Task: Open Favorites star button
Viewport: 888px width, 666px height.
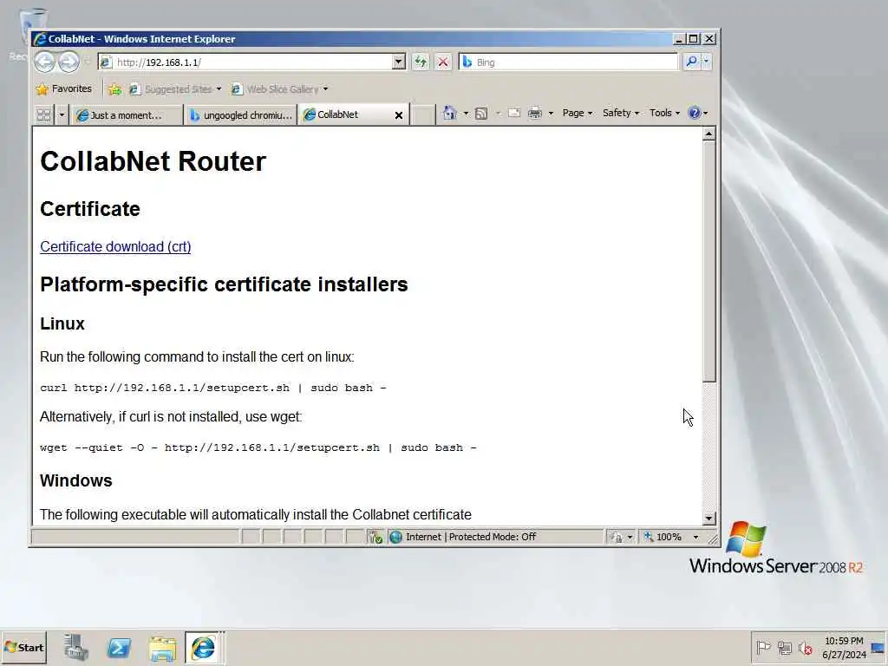Action: point(64,89)
